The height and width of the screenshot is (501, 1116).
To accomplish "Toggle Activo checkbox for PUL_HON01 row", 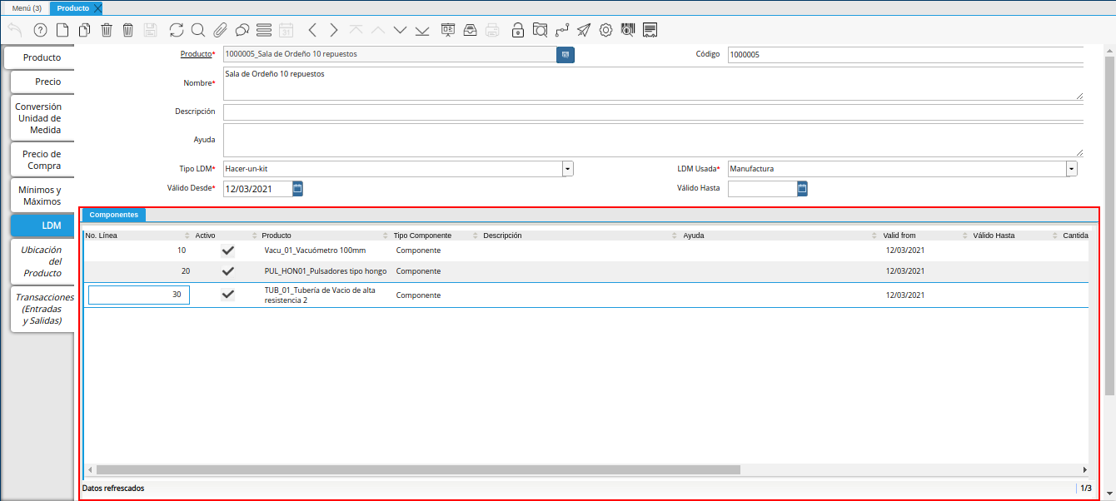I will click(227, 271).
